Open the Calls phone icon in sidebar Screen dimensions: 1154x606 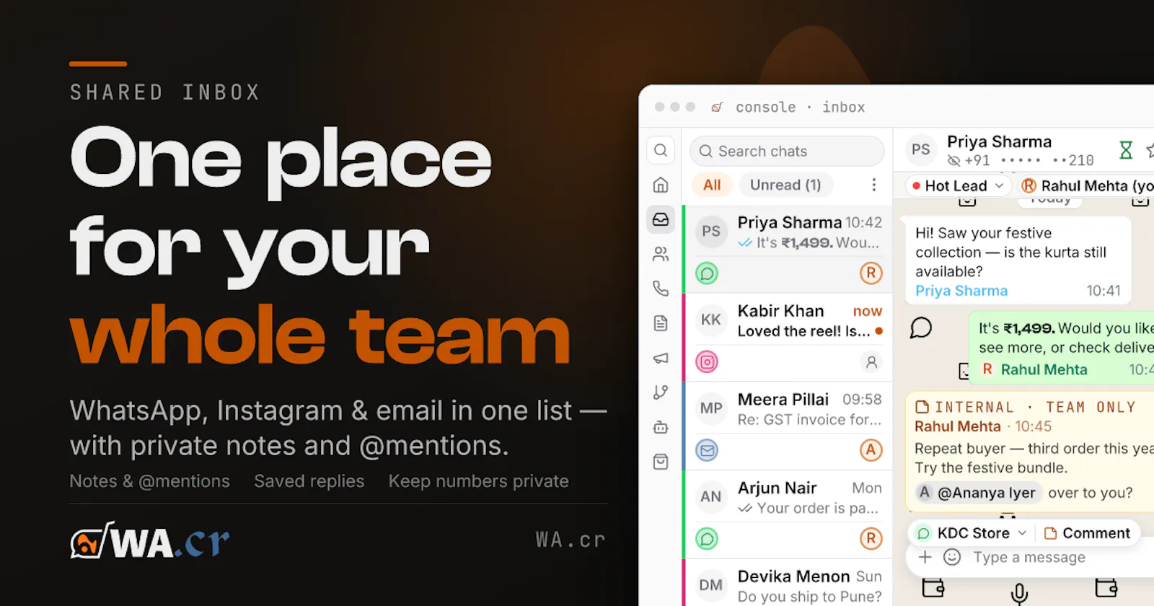point(661,289)
